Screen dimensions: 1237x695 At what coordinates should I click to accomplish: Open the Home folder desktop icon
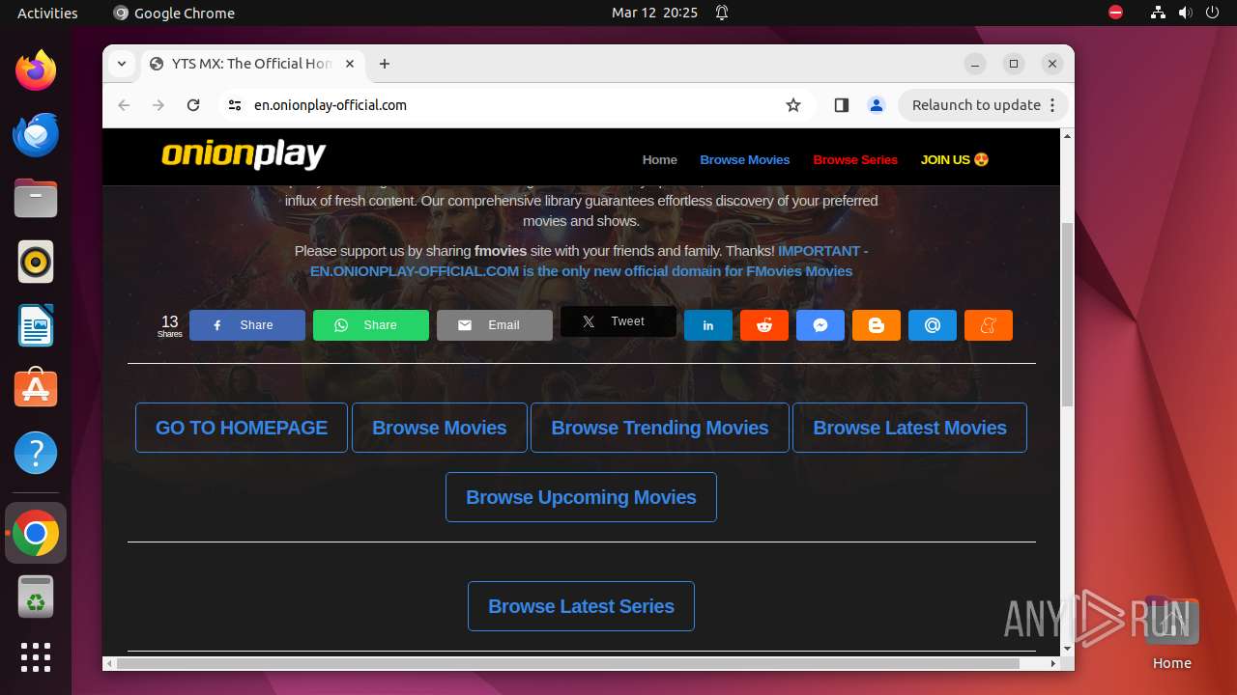pos(1171,632)
